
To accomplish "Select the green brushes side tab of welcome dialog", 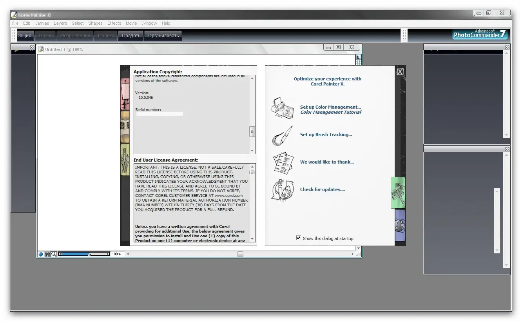I will click(x=125, y=160).
